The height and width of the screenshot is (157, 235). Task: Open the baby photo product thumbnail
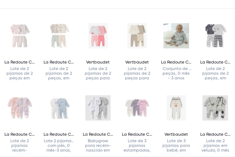pos(176,36)
